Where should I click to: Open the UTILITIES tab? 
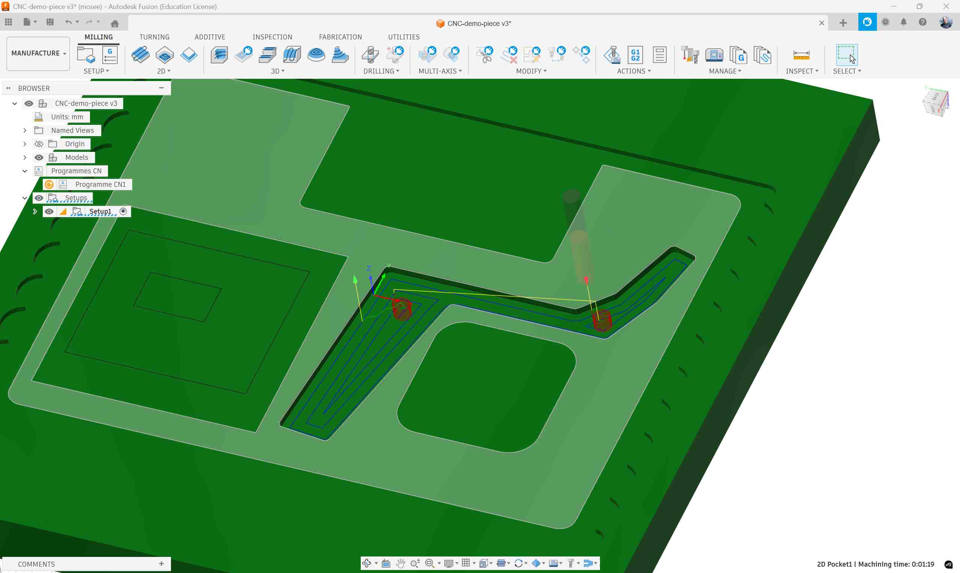(403, 37)
